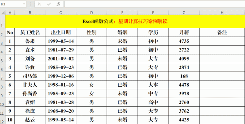The width and height of the screenshot is (245, 124).
Task: Select the cell with name 刘备
Action: (x=30, y=59)
